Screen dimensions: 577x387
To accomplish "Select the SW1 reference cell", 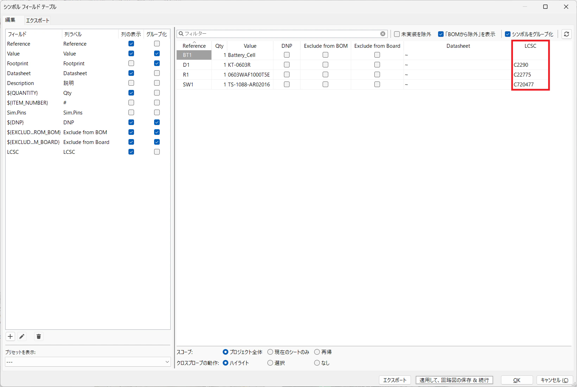I will (194, 84).
